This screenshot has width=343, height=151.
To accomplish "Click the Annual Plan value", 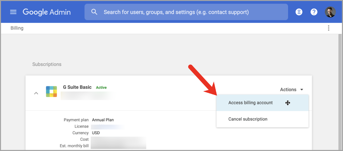I will (x=103, y=120).
